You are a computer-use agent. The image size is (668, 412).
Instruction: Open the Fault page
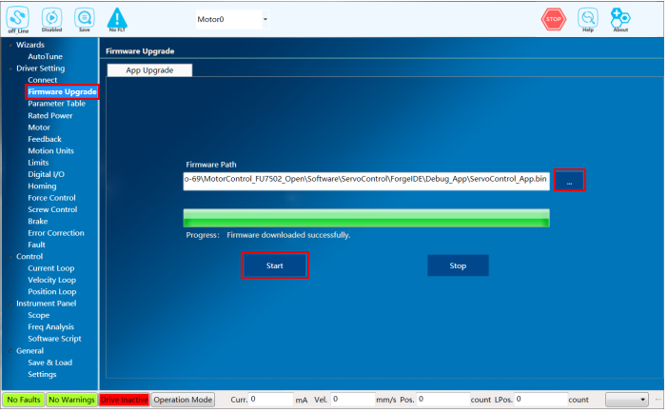(37, 245)
